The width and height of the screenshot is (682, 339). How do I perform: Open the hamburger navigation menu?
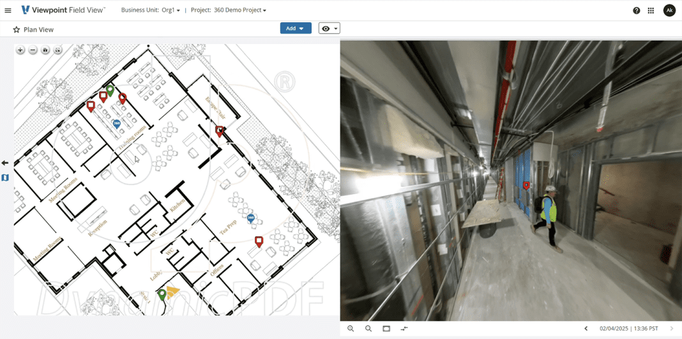tap(8, 10)
